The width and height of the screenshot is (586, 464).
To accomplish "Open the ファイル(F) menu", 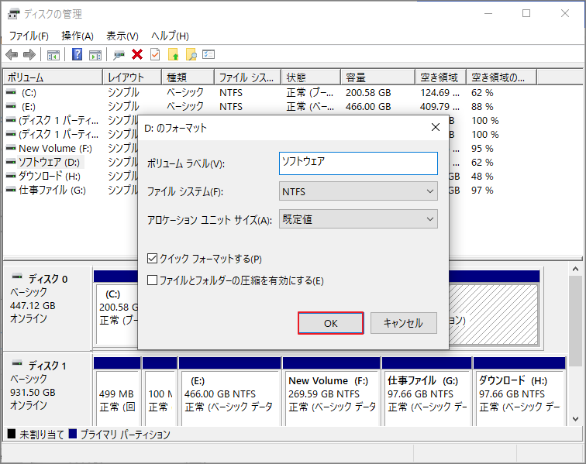I will [x=29, y=36].
